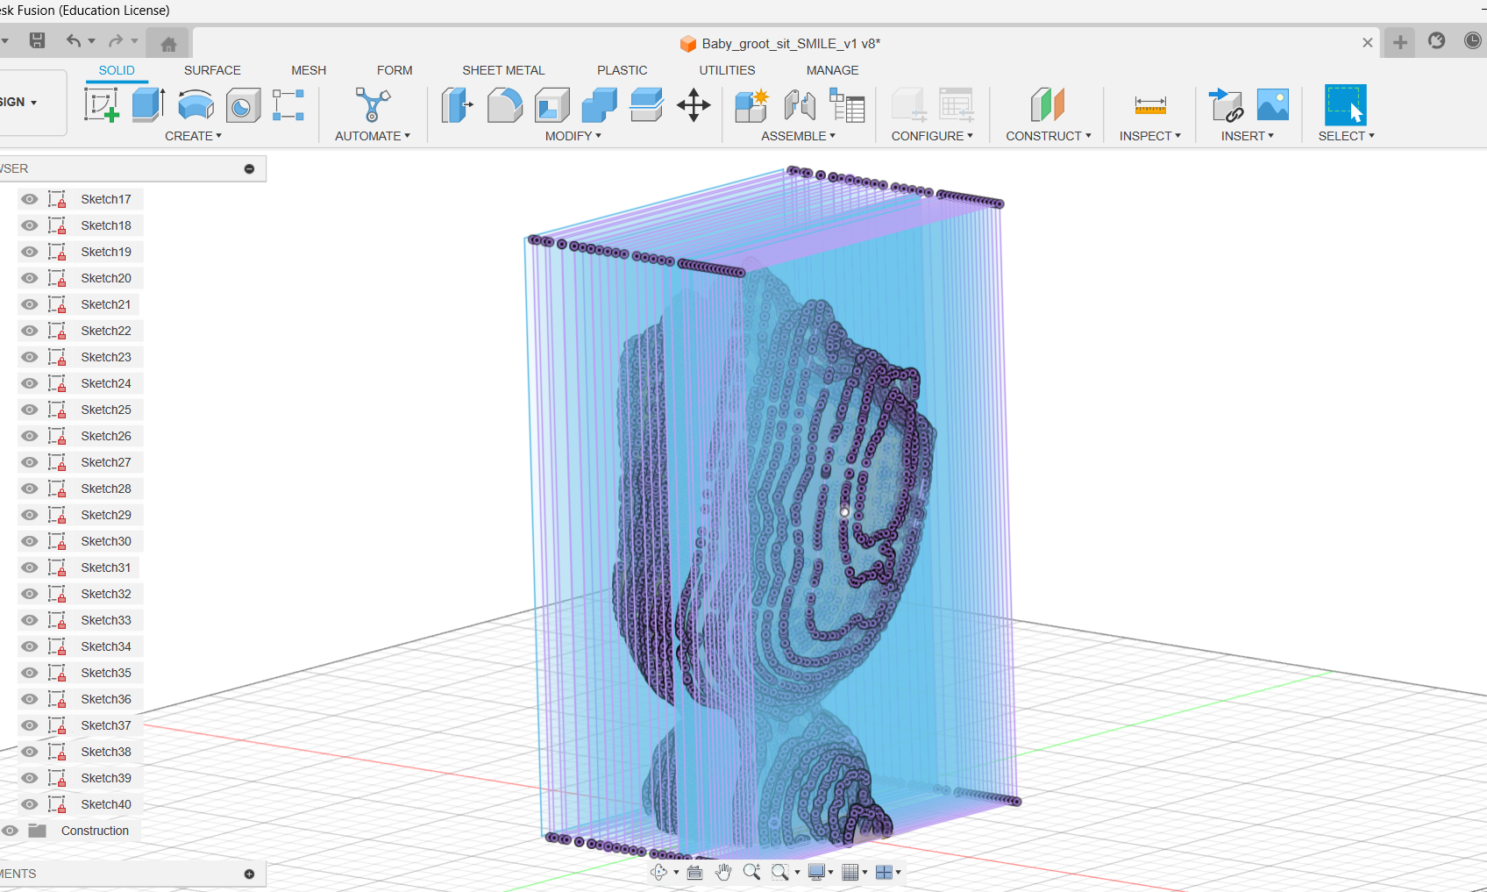
Task: Hide Sketch17 with its eye icon
Action: (x=30, y=199)
